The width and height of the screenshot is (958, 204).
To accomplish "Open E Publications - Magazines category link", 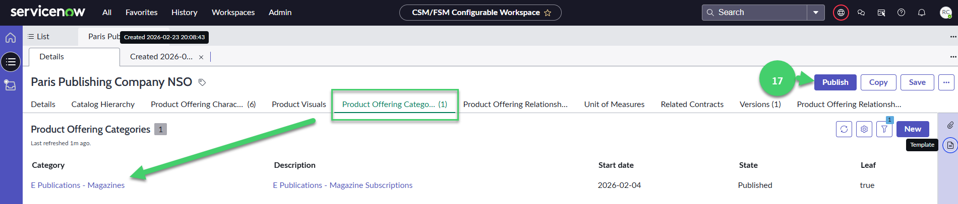I will [x=78, y=185].
